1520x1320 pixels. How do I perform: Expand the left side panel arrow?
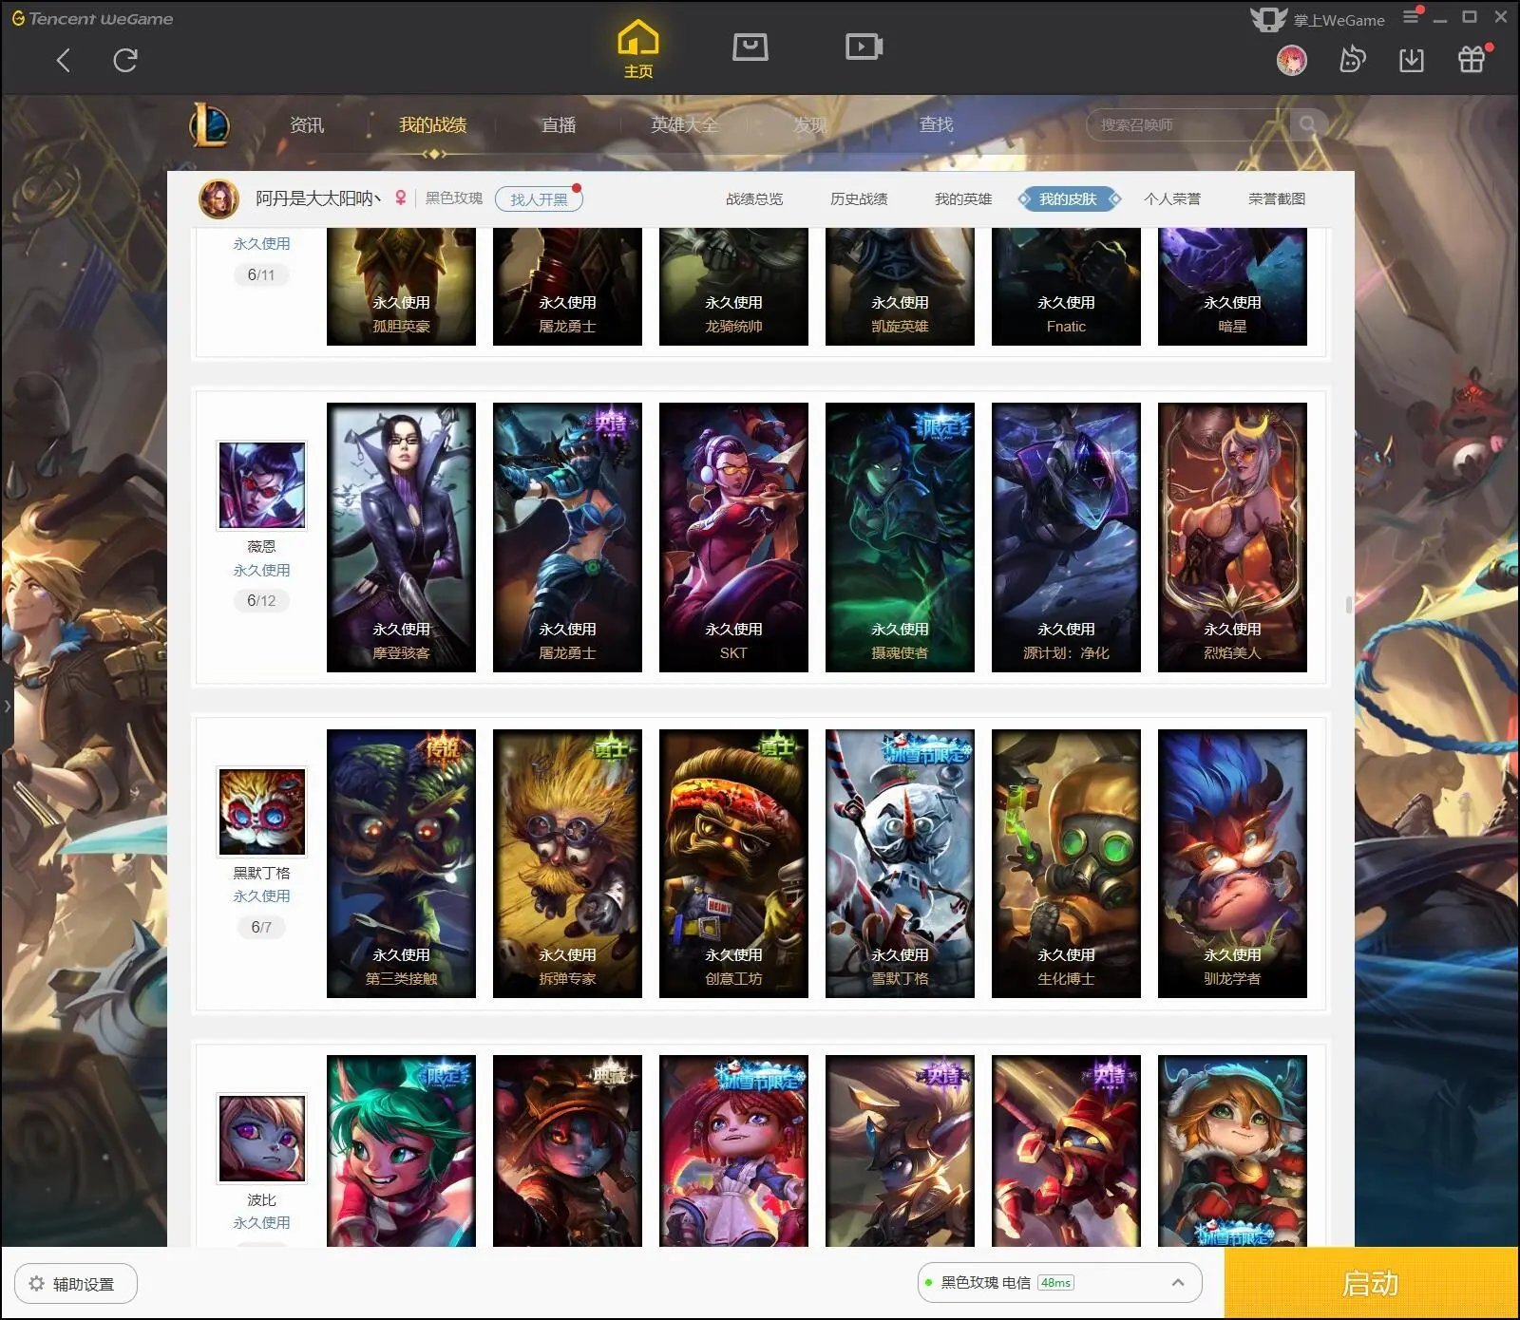tap(7, 706)
